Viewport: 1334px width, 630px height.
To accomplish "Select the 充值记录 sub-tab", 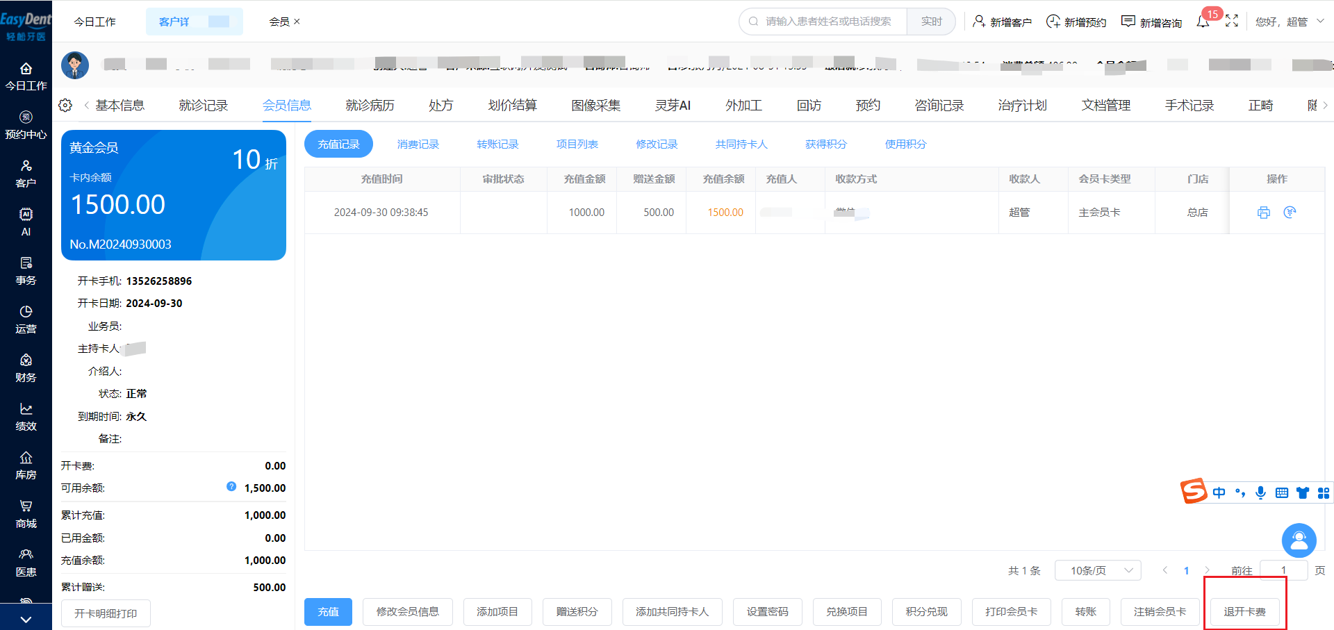I will coord(338,144).
